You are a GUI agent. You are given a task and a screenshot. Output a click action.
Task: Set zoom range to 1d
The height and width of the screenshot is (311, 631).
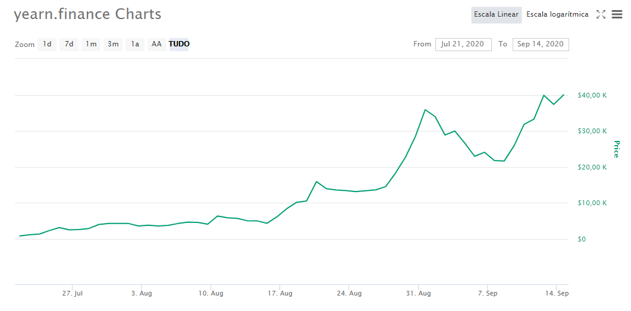click(47, 44)
